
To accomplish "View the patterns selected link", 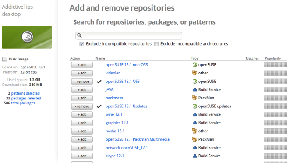I will click(25, 93).
